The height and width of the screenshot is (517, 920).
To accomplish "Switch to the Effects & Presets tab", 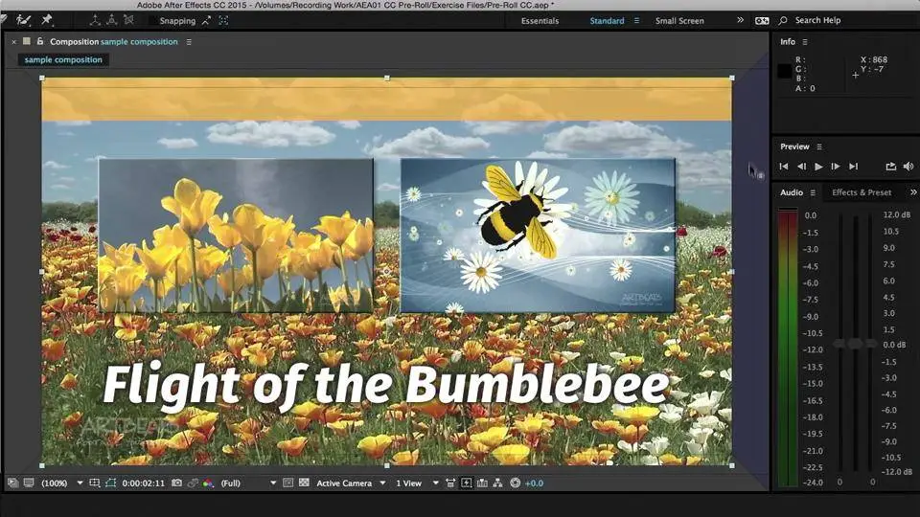I will tap(862, 192).
